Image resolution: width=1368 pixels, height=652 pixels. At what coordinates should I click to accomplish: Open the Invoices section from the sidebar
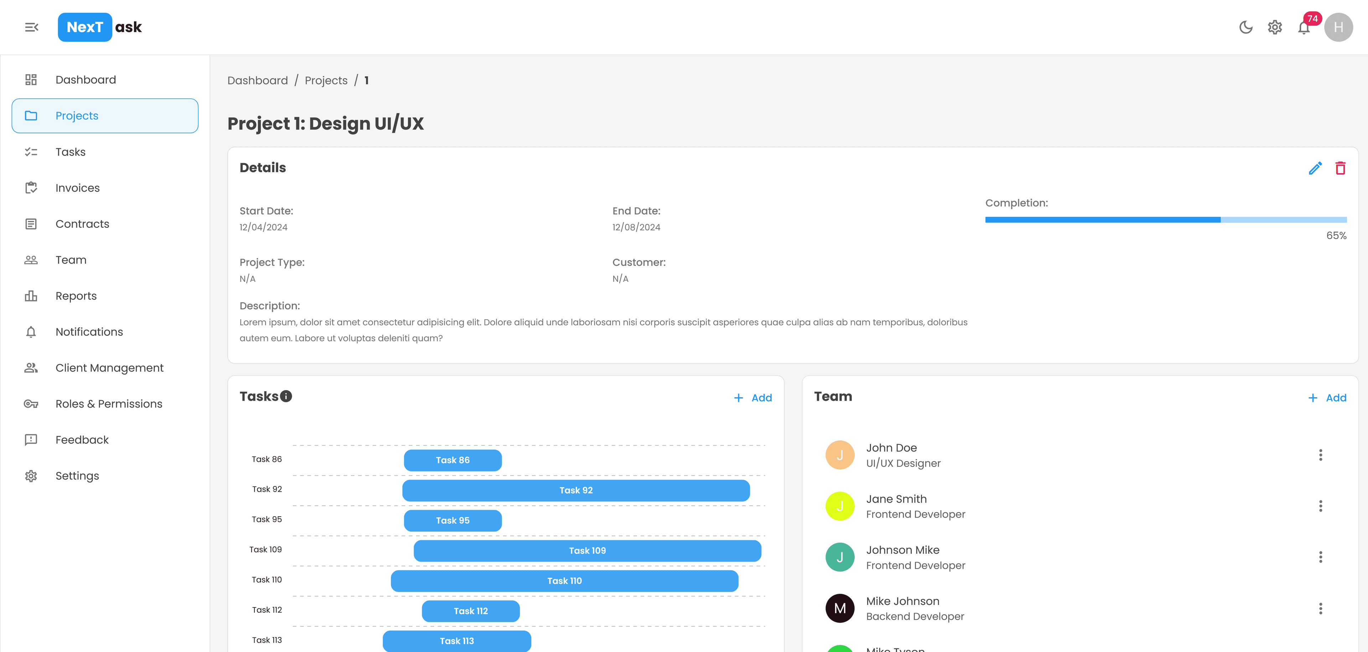pos(77,187)
